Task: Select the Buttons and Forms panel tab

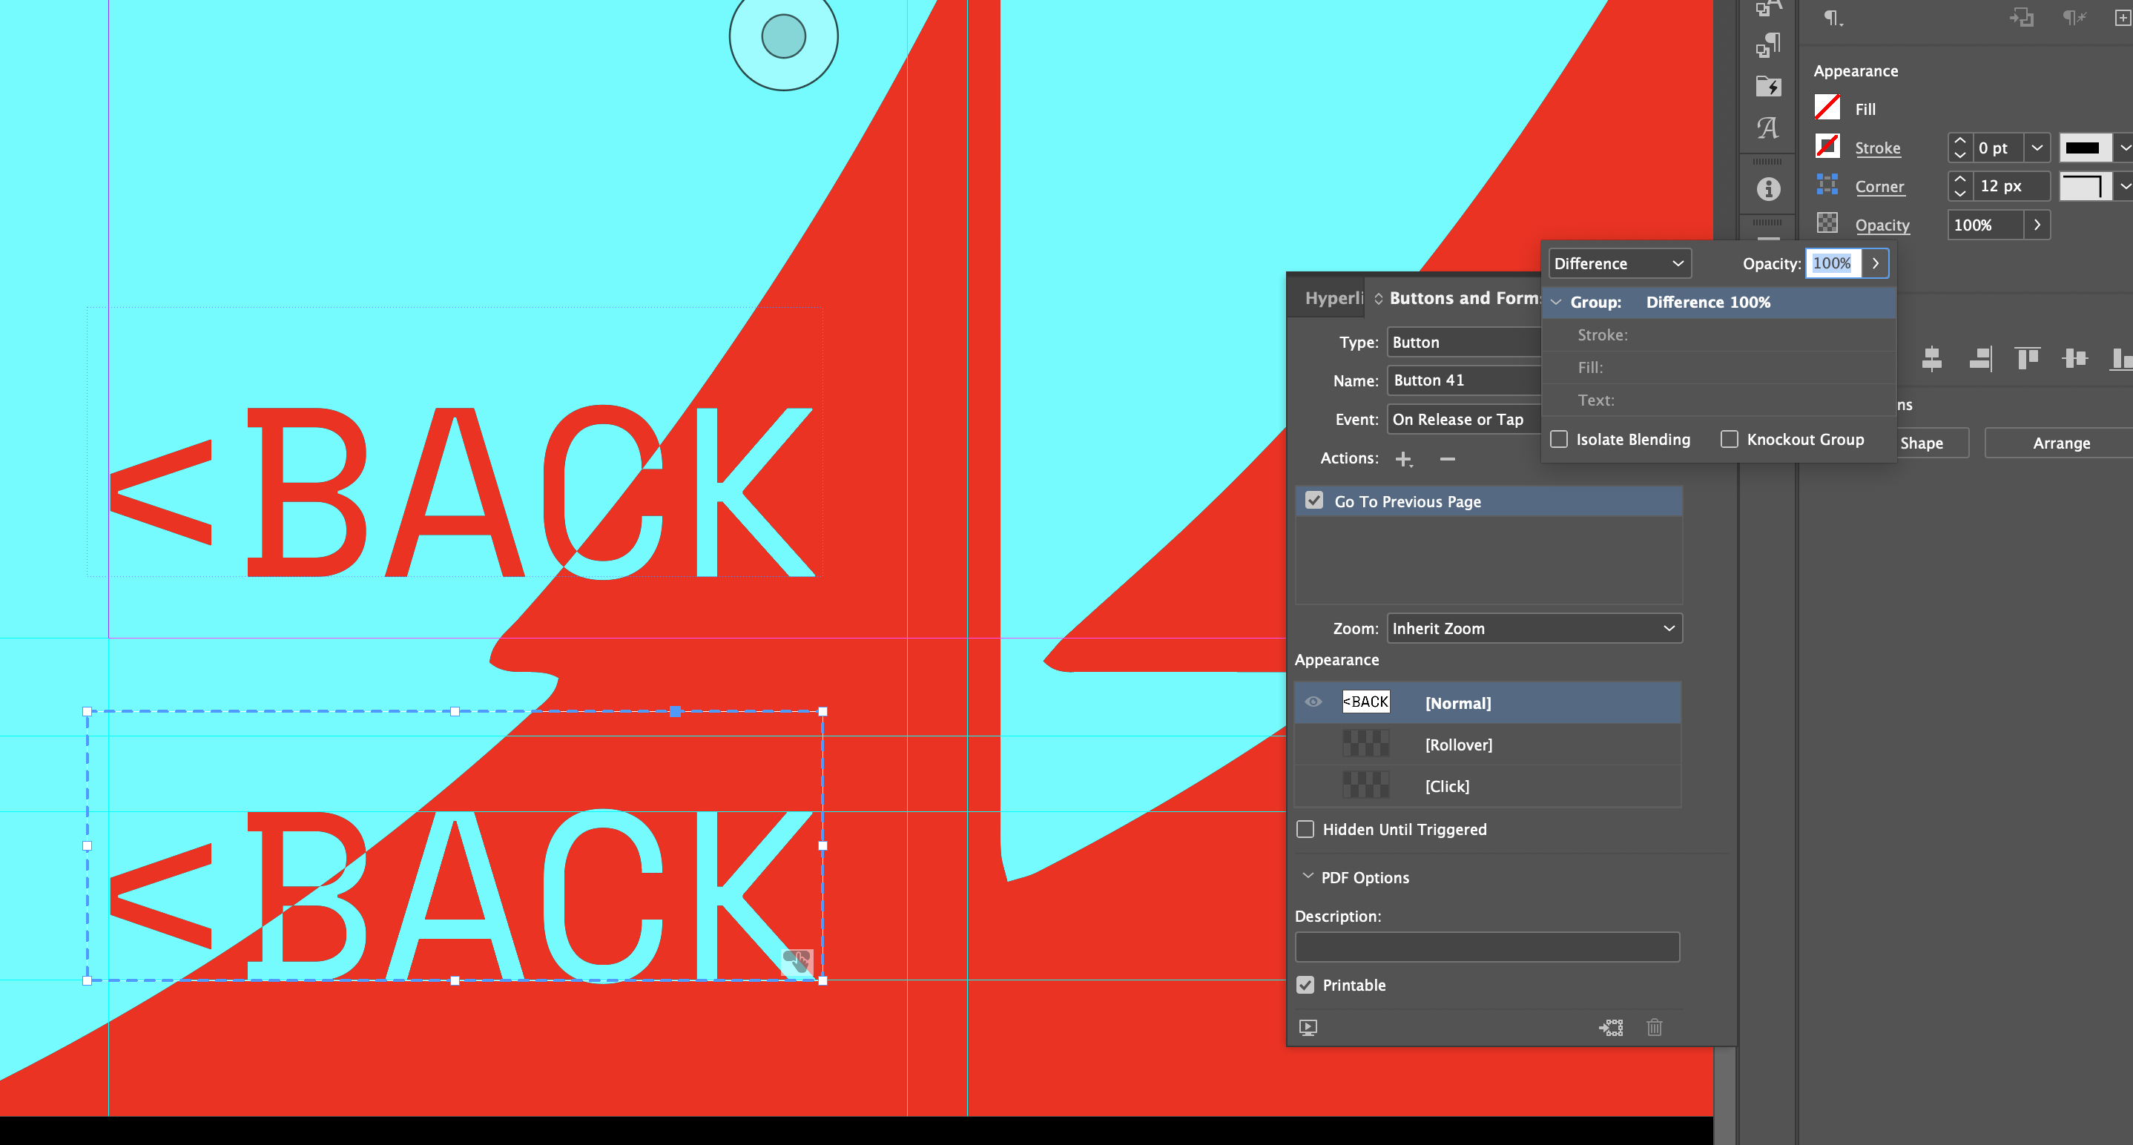Action: click(1466, 298)
